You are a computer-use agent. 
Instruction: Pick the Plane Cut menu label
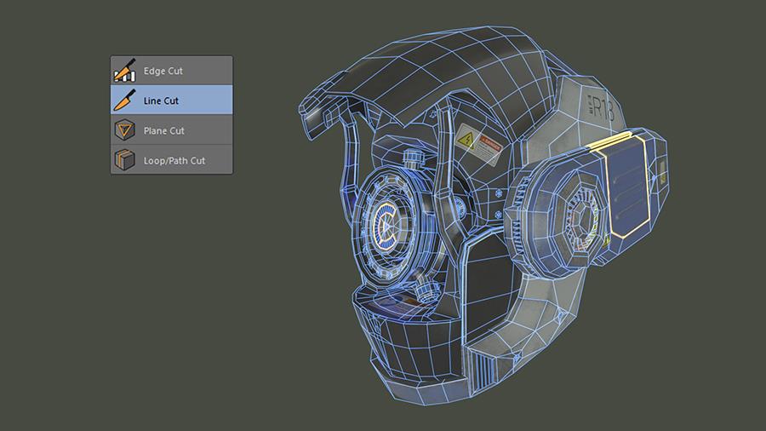(163, 130)
